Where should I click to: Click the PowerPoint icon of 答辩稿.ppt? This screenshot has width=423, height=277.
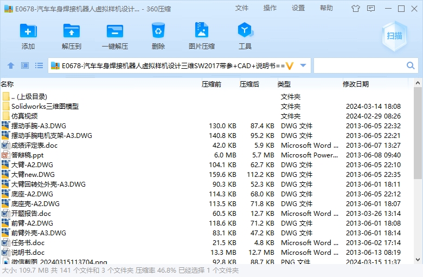click(x=5, y=155)
